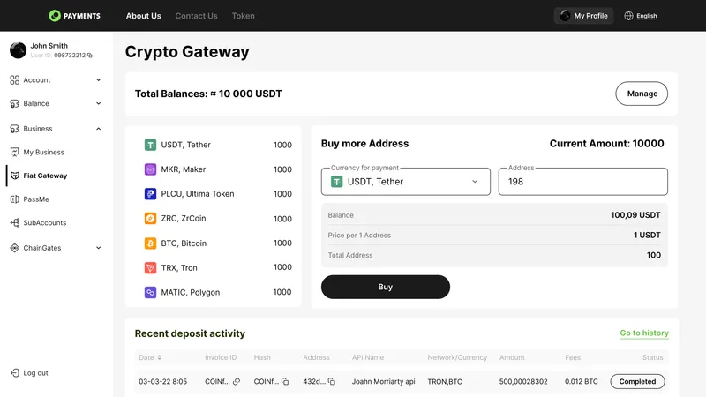Click the Price per 1 Address 1 USDT value

point(647,235)
